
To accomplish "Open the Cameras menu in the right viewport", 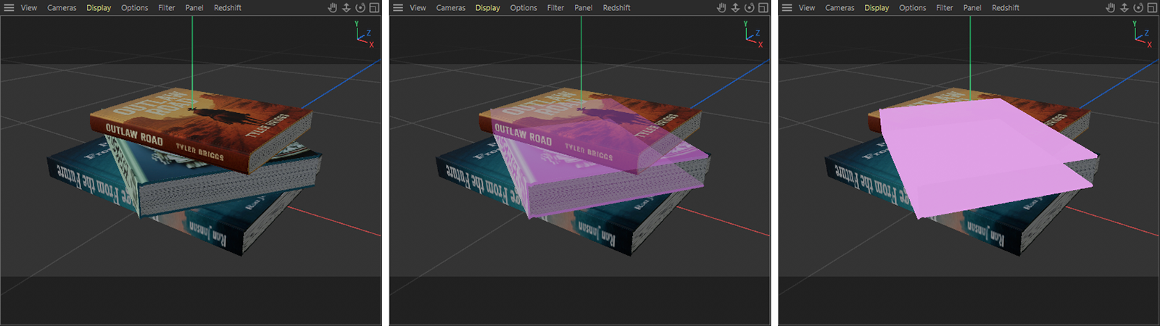I will point(840,8).
